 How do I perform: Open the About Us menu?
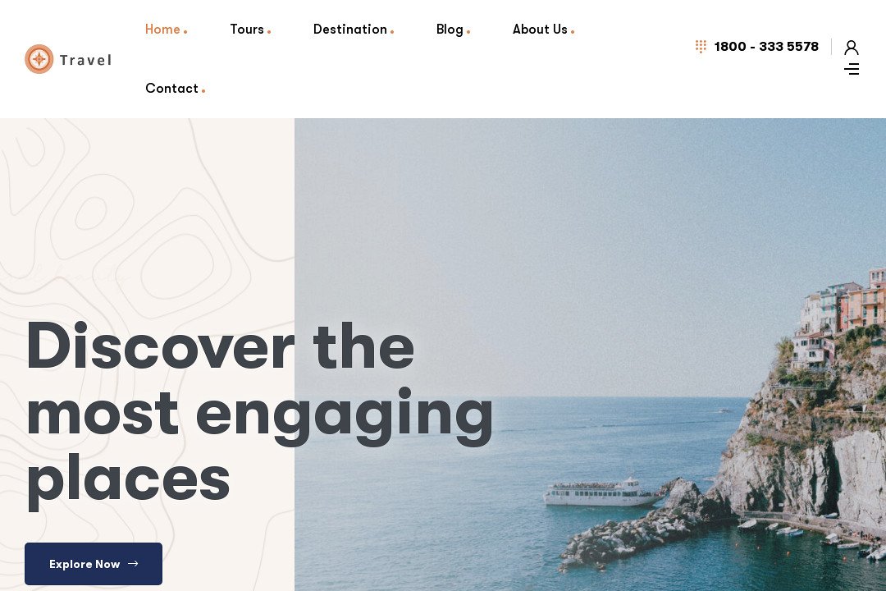pyautogui.click(x=540, y=30)
